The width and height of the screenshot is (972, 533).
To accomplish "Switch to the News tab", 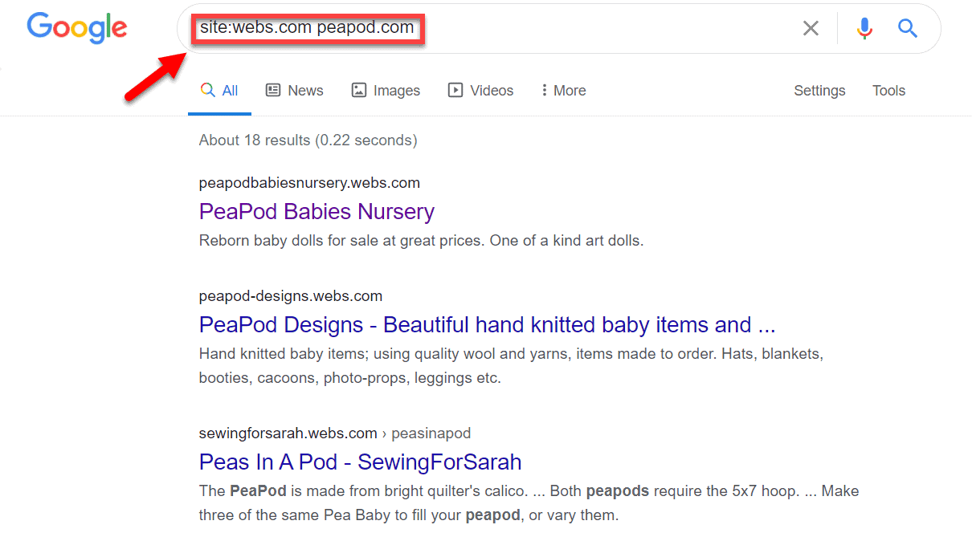I will coord(294,91).
